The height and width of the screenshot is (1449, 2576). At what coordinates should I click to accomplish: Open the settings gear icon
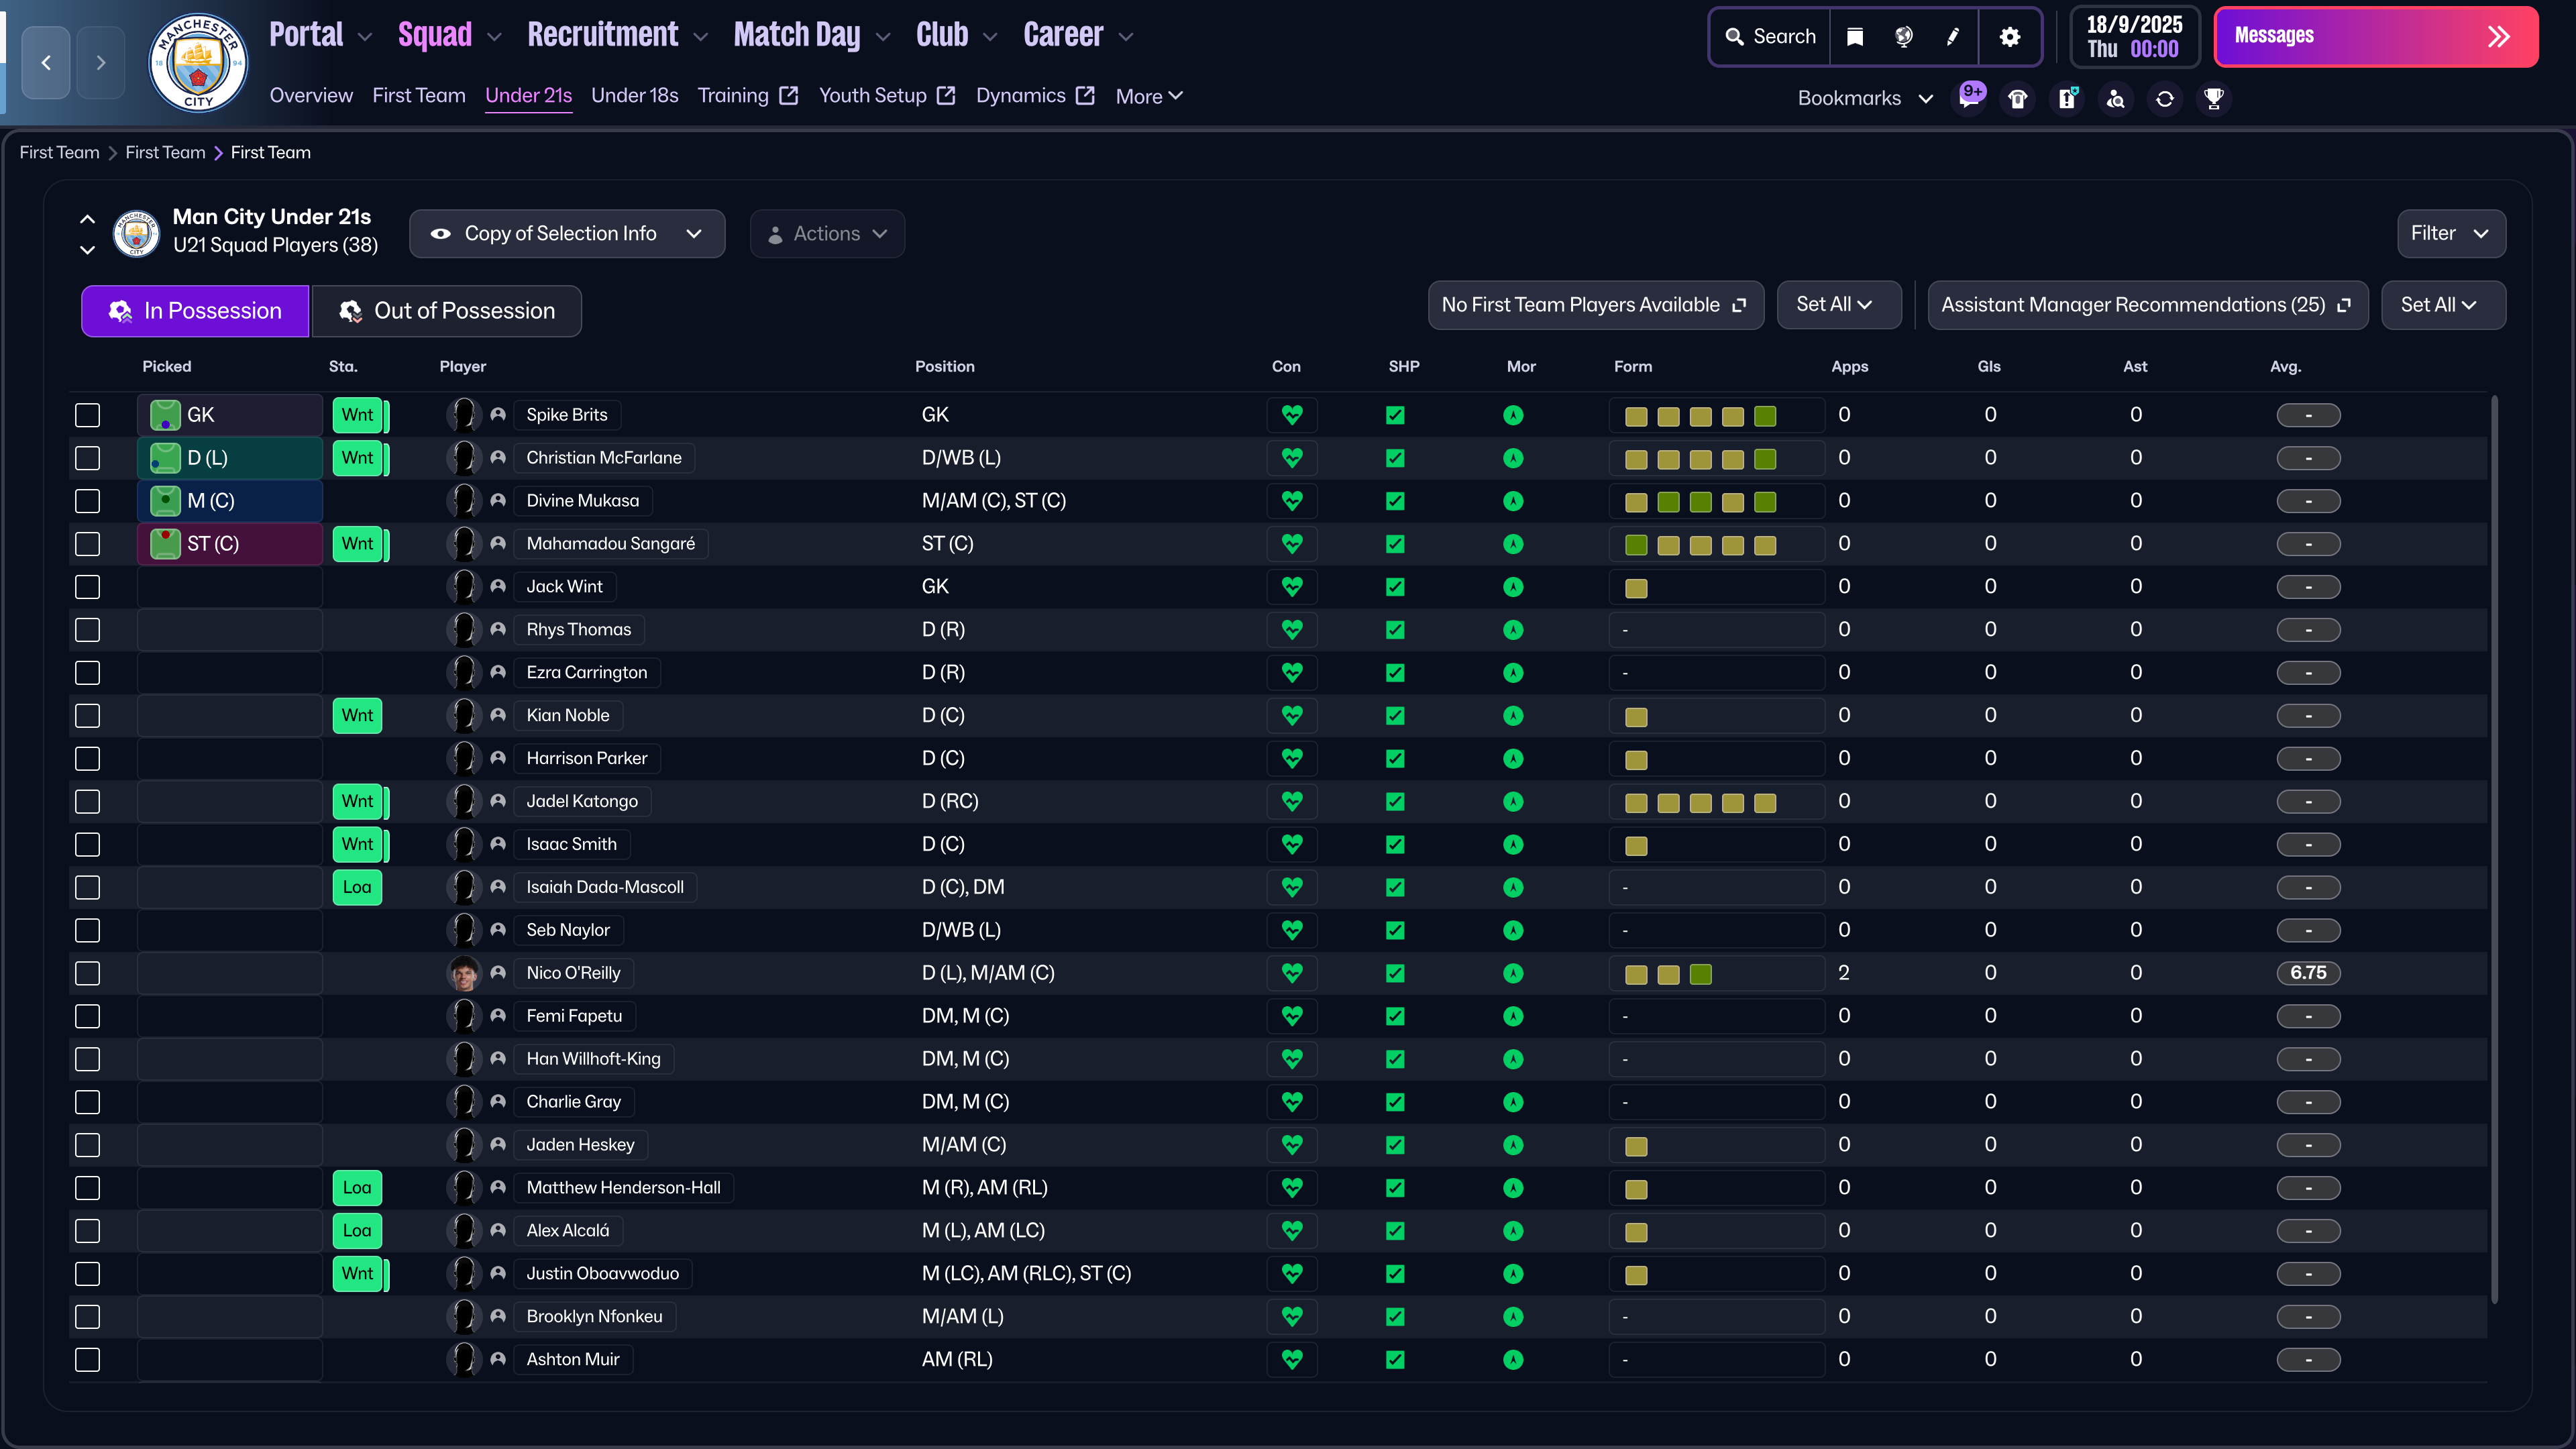point(2009,37)
